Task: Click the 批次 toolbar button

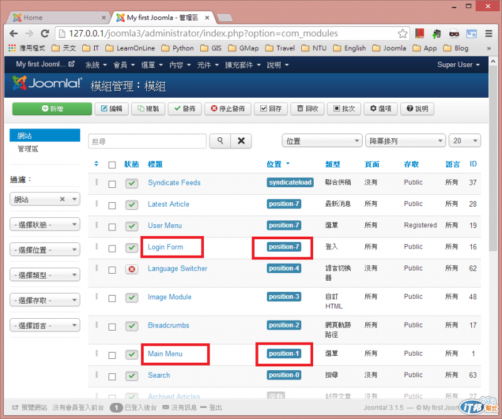Action: pos(344,109)
